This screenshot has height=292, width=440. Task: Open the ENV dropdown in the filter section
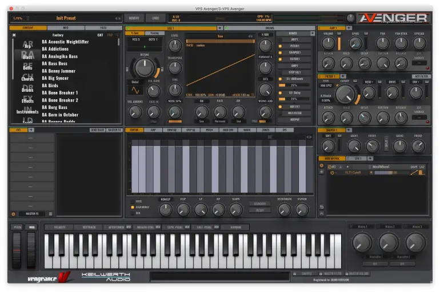tap(416, 82)
